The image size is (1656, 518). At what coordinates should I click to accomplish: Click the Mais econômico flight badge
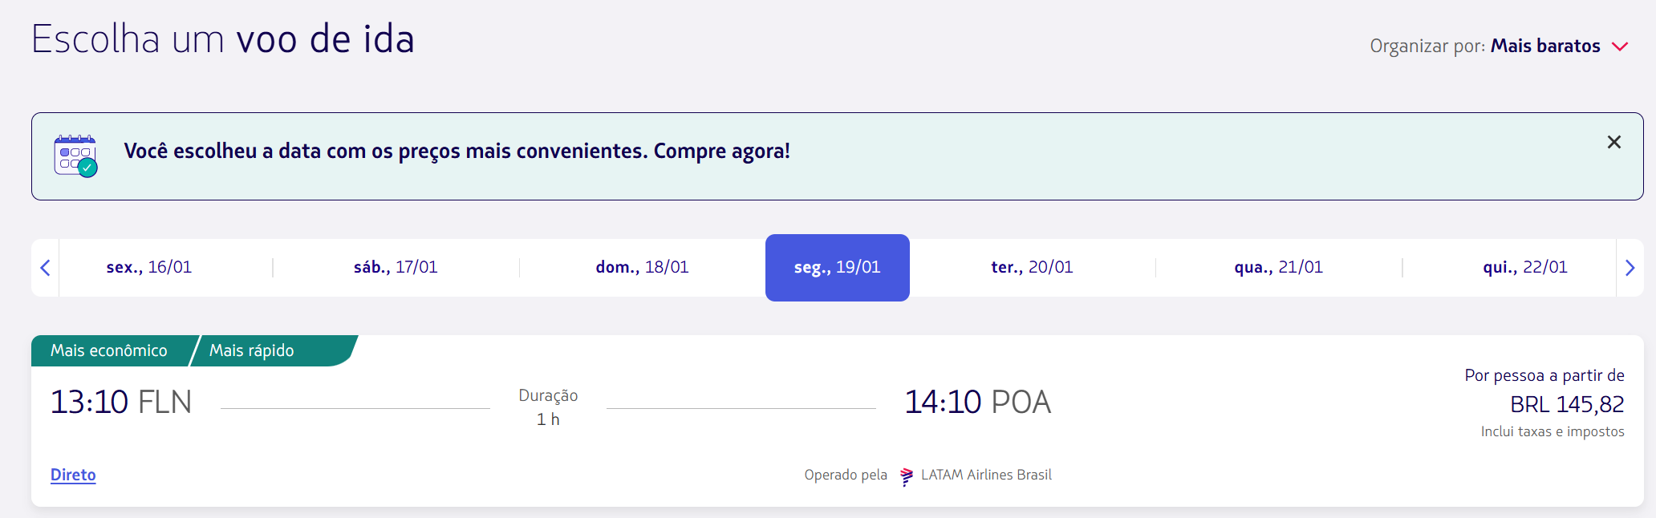(x=109, y=350)
